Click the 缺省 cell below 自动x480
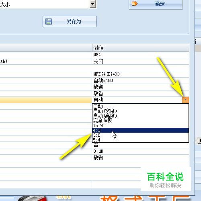Image resolution: width=201 pixels, height=201 pixels. (141, 87)
